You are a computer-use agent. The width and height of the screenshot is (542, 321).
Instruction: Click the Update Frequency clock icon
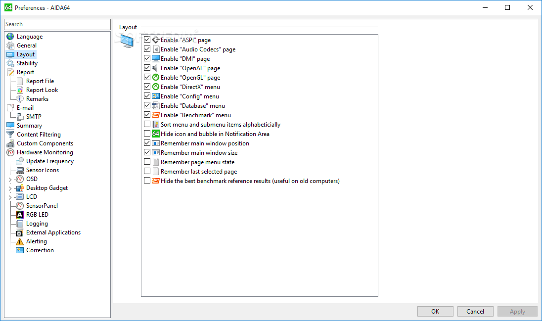pos(20,161)
